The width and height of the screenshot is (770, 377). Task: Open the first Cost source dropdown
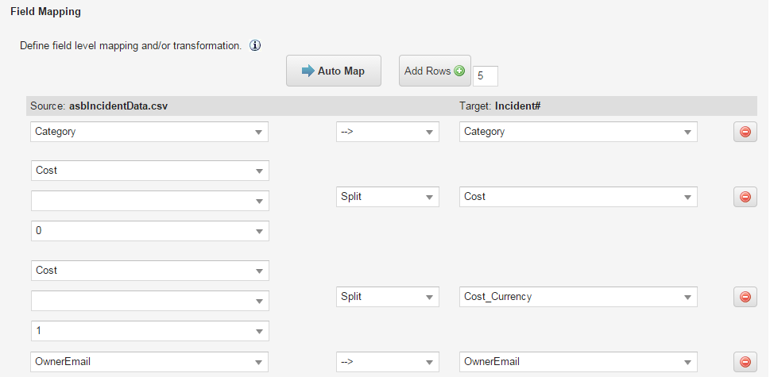tap(149, 171)
